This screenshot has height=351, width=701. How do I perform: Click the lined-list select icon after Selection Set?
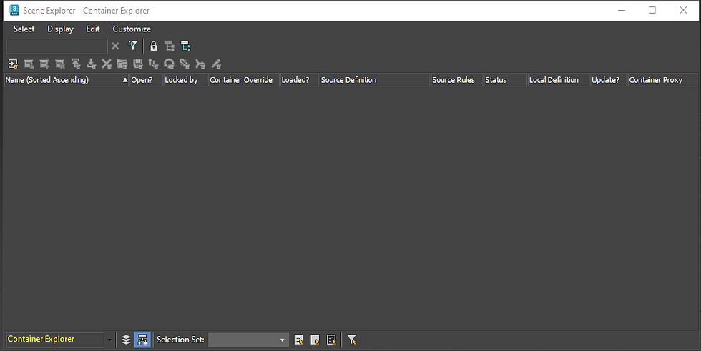pyautogui.click(x=299, y=340)
